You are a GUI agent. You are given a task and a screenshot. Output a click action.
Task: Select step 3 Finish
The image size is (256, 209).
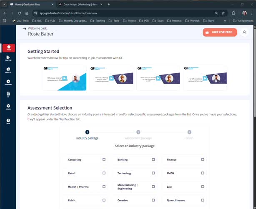pos(189,135)
